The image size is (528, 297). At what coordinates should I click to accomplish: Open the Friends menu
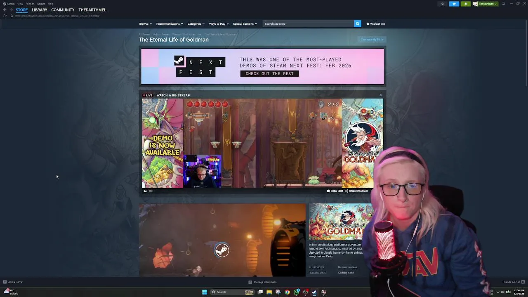pyautogui.click(x=30, y=4)
